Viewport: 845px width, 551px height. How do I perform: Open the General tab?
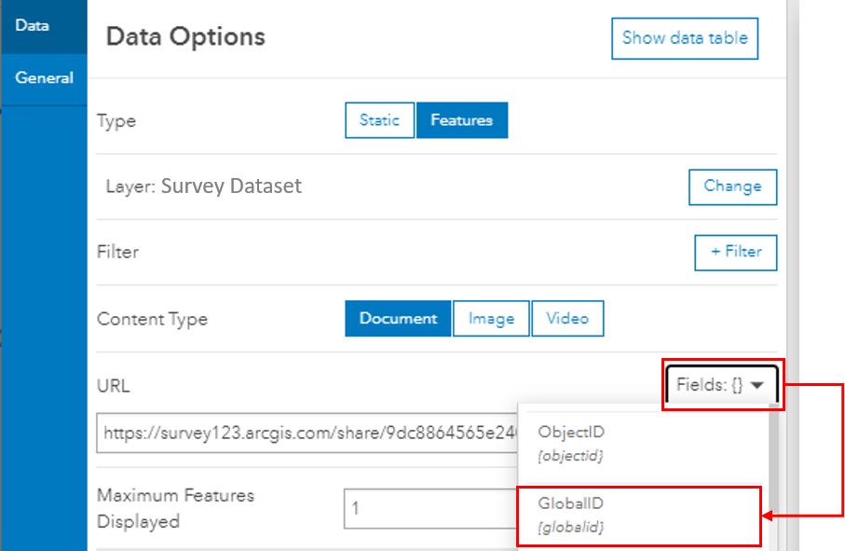click(x=44, y=78)
